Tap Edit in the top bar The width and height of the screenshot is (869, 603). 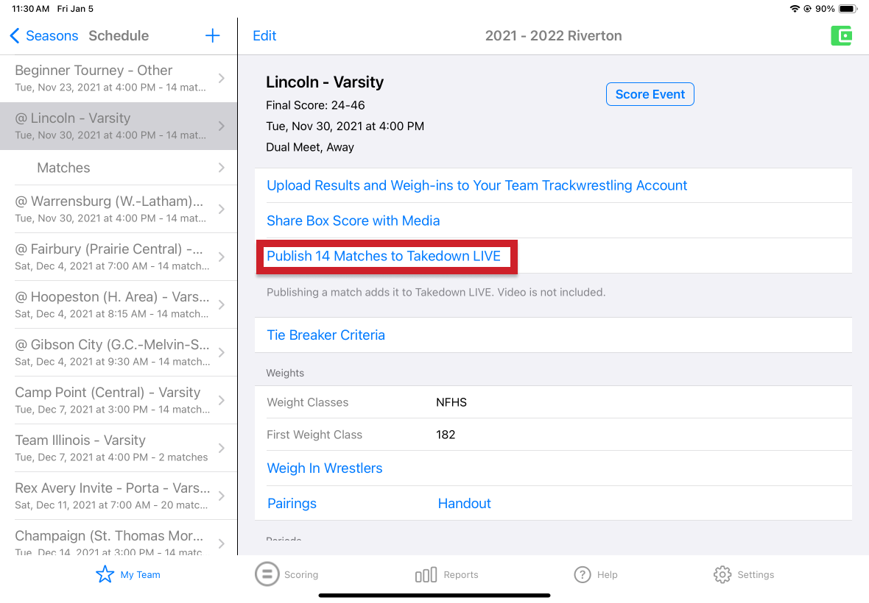tap(264, 36)
